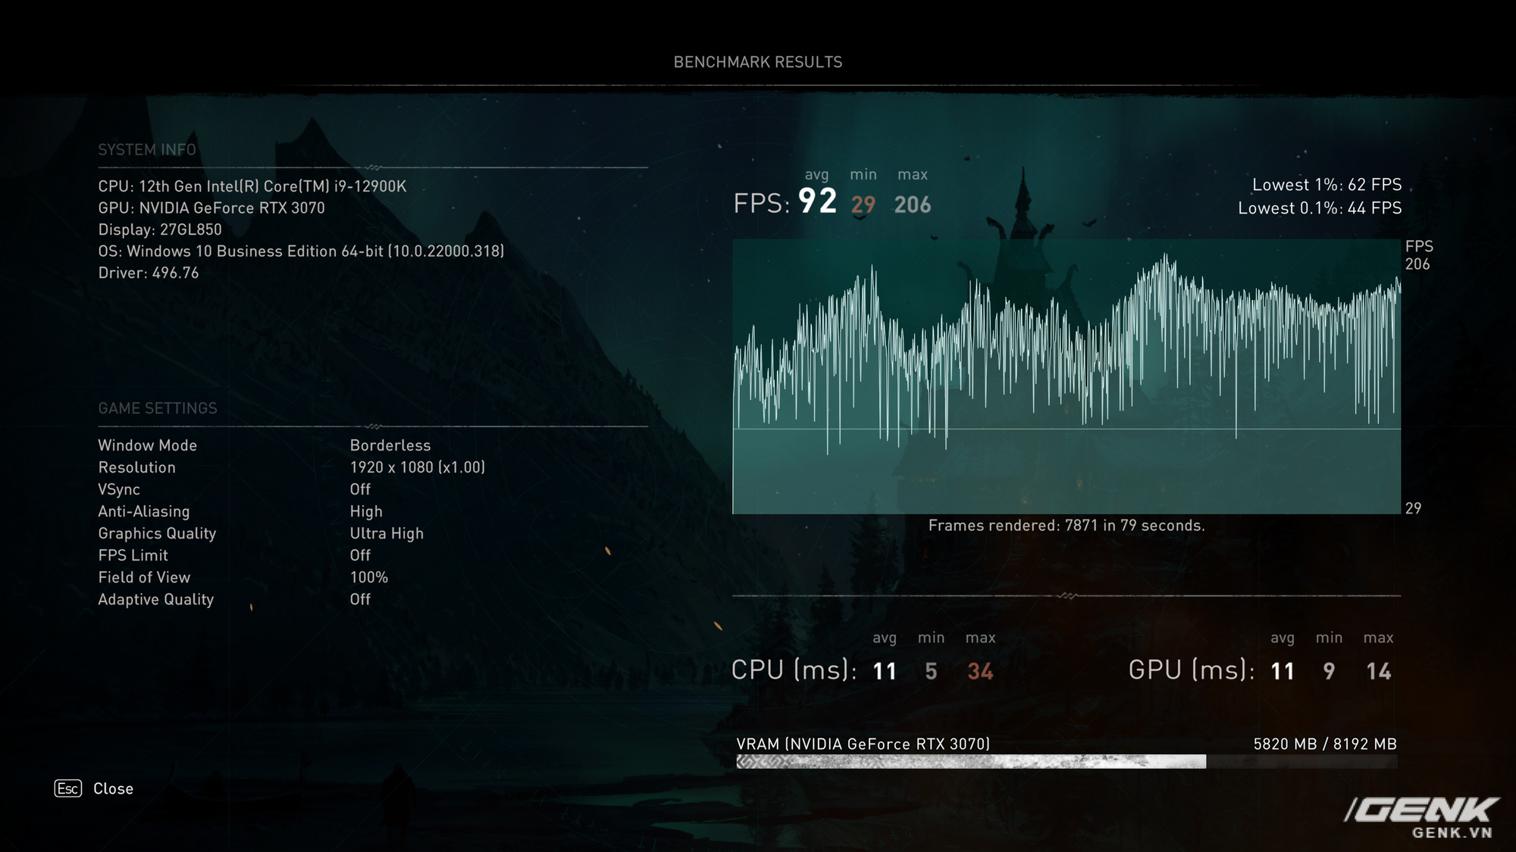Click the Driver 496.76 line
1516x852 pixels.
click(x=149, y=273)
